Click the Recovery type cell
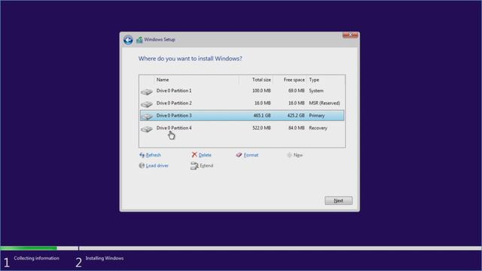The height and width of the screenshot is (271, 482). pyautogui.click(x=318, y=128)
